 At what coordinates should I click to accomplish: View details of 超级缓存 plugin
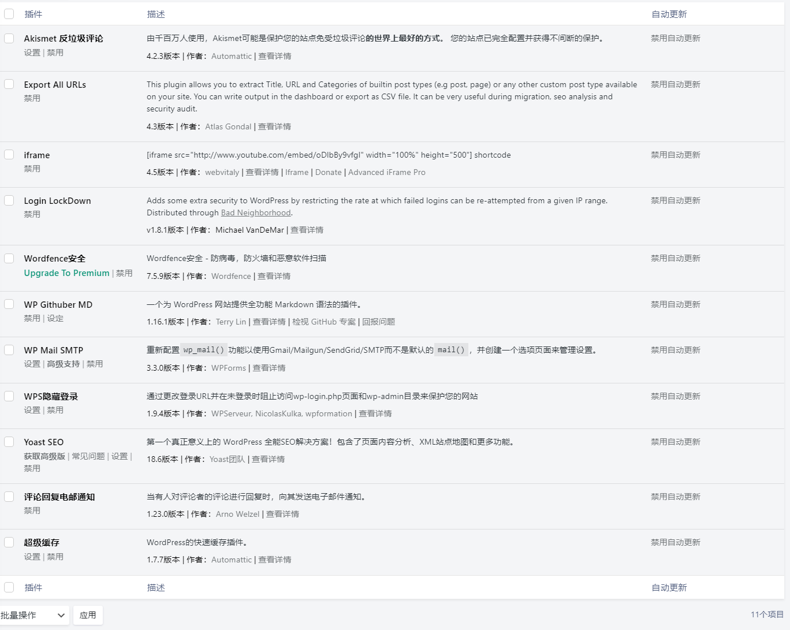coord(274,560)
